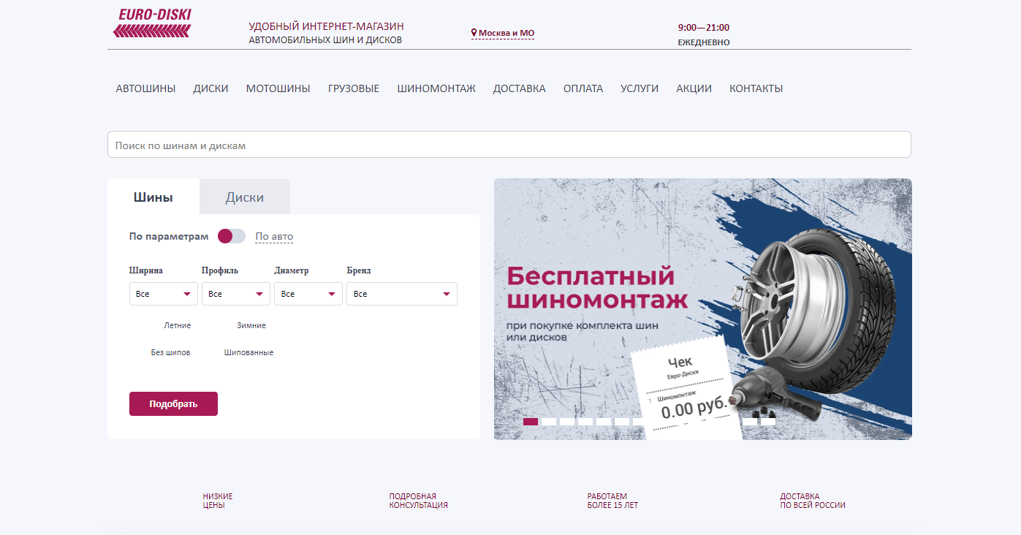Select the Летние tire option
This screenshot has height=535, width=1021.
(x=178, y=325)
